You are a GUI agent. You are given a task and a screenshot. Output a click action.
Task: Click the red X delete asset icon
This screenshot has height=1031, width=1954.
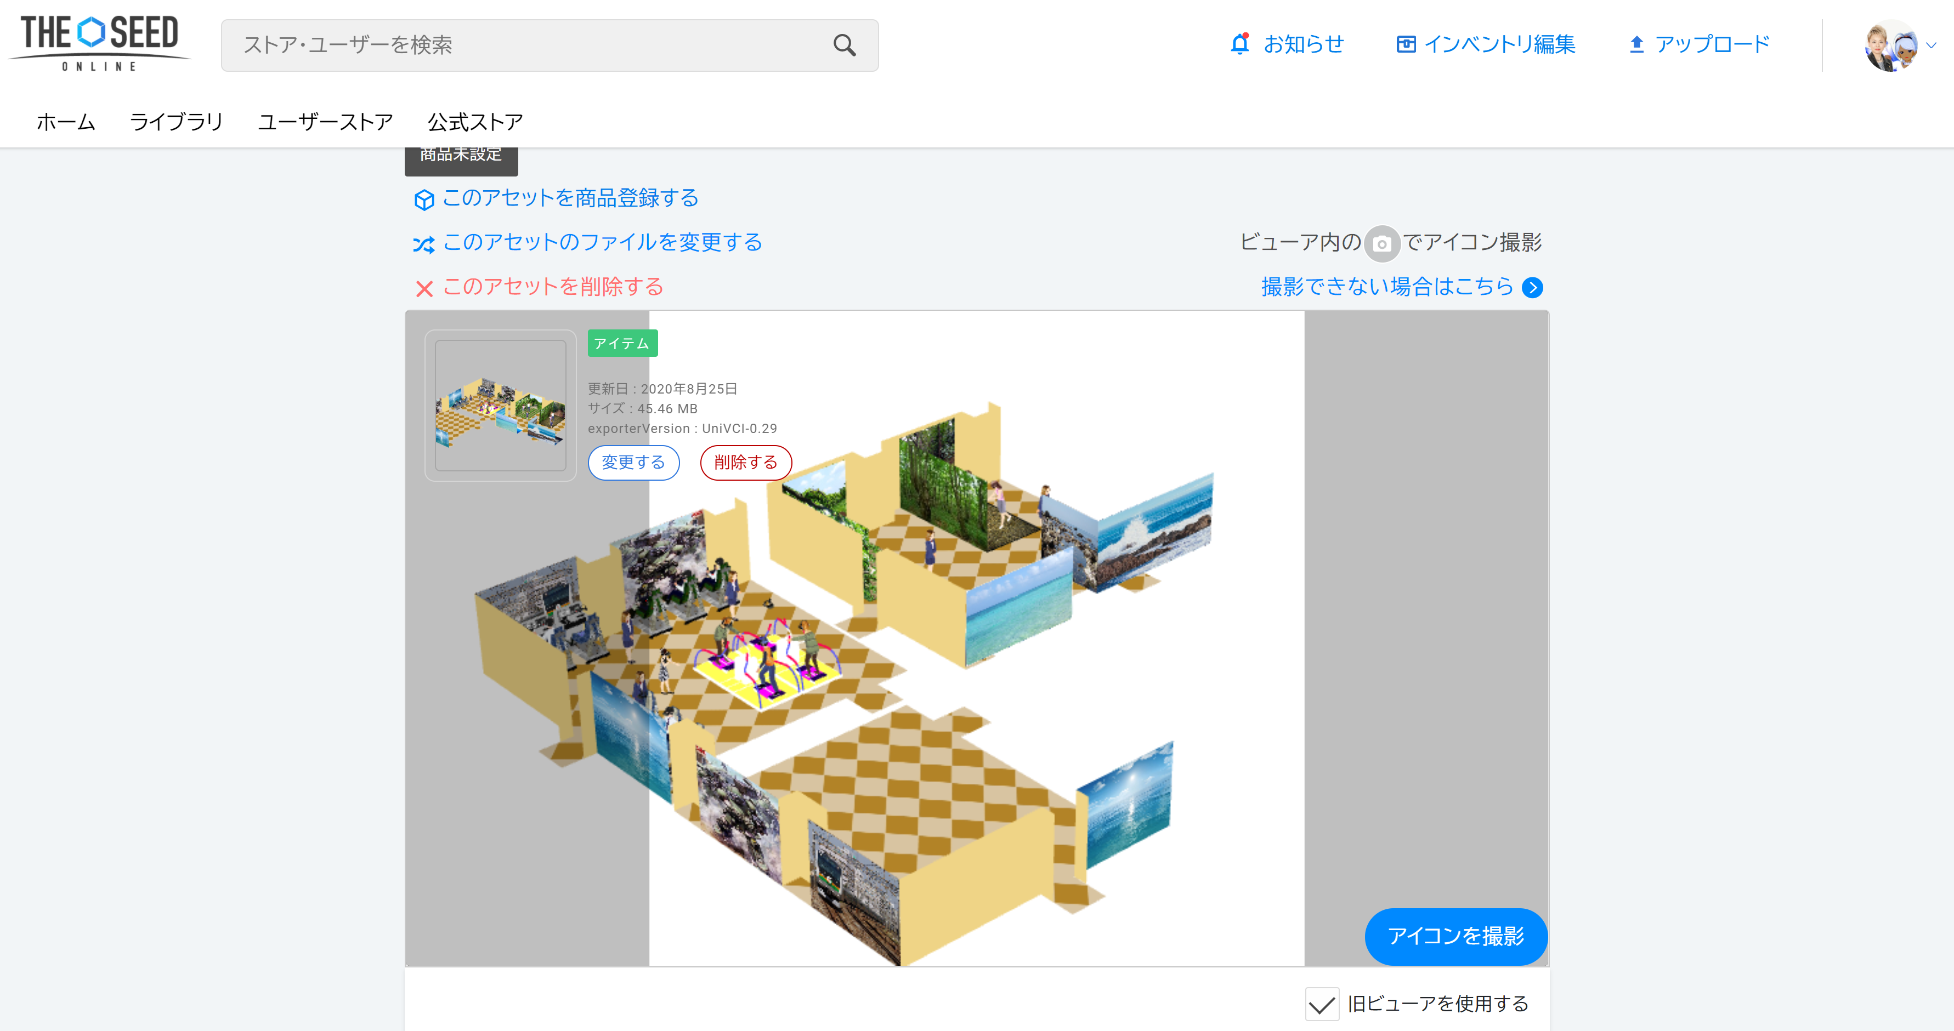pos(424,288)
